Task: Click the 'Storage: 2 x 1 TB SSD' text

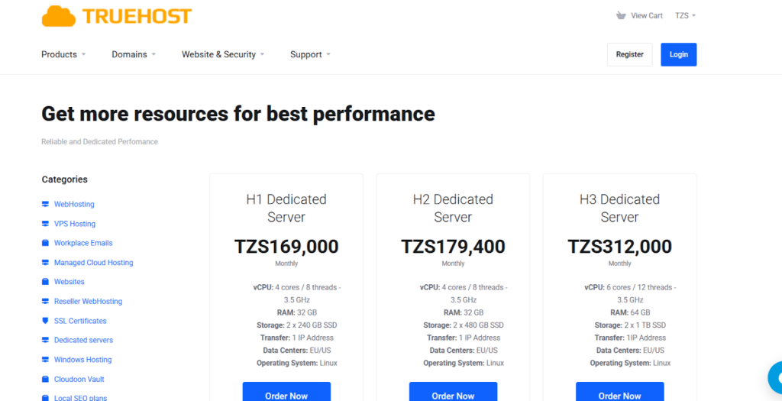Action: 630,325
